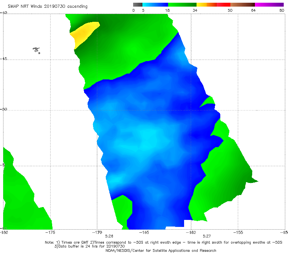Screen dimensions: 288x253
Task: Click the longitude label "-180"
Action: click(x=4, y=232)
